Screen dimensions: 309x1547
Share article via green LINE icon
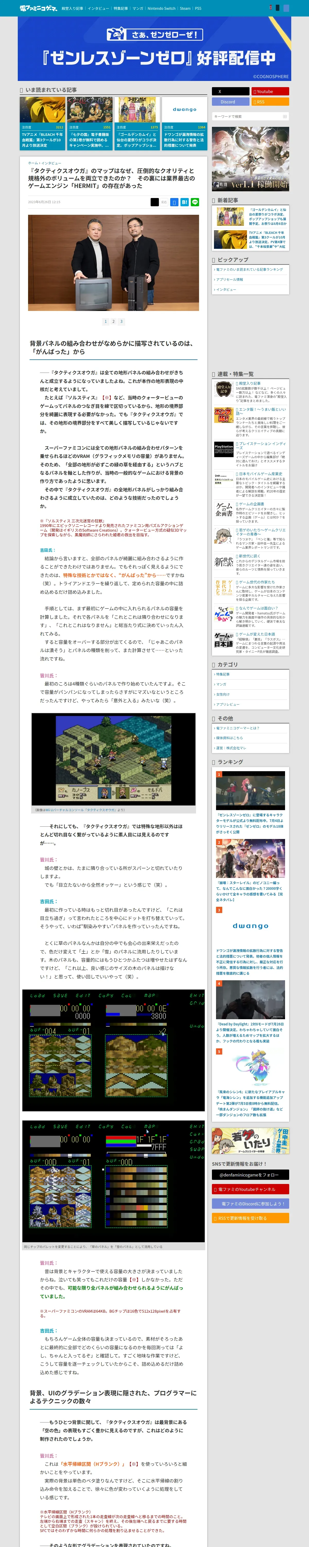194,202
